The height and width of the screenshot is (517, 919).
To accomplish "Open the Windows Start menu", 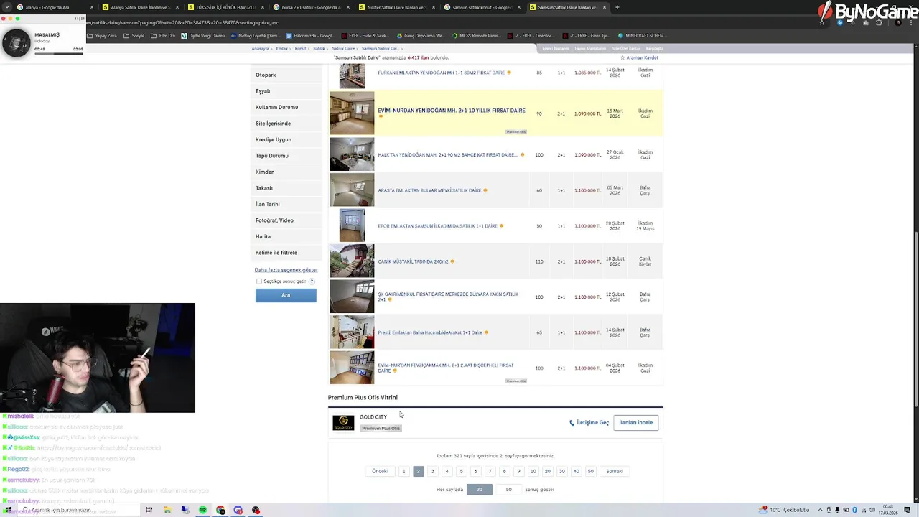I will [x=8, y=510].
